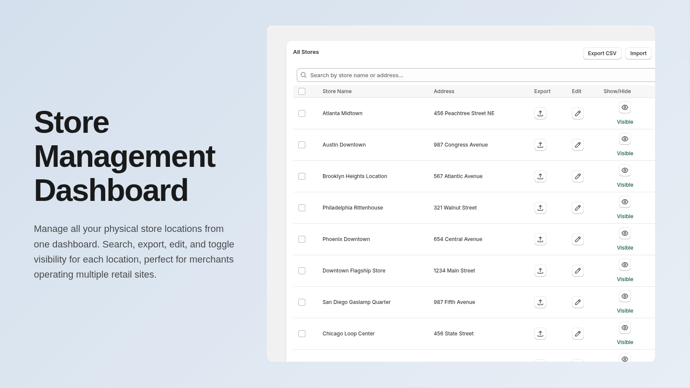
Task: Edit the Austin Downtown store
Action: (578, 145)
